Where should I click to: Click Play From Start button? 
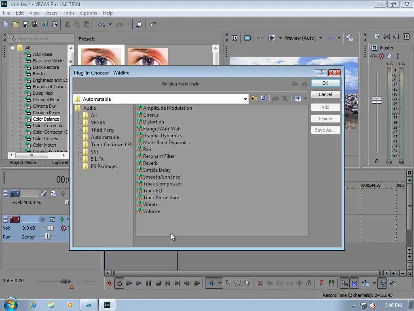coord(129,283)
